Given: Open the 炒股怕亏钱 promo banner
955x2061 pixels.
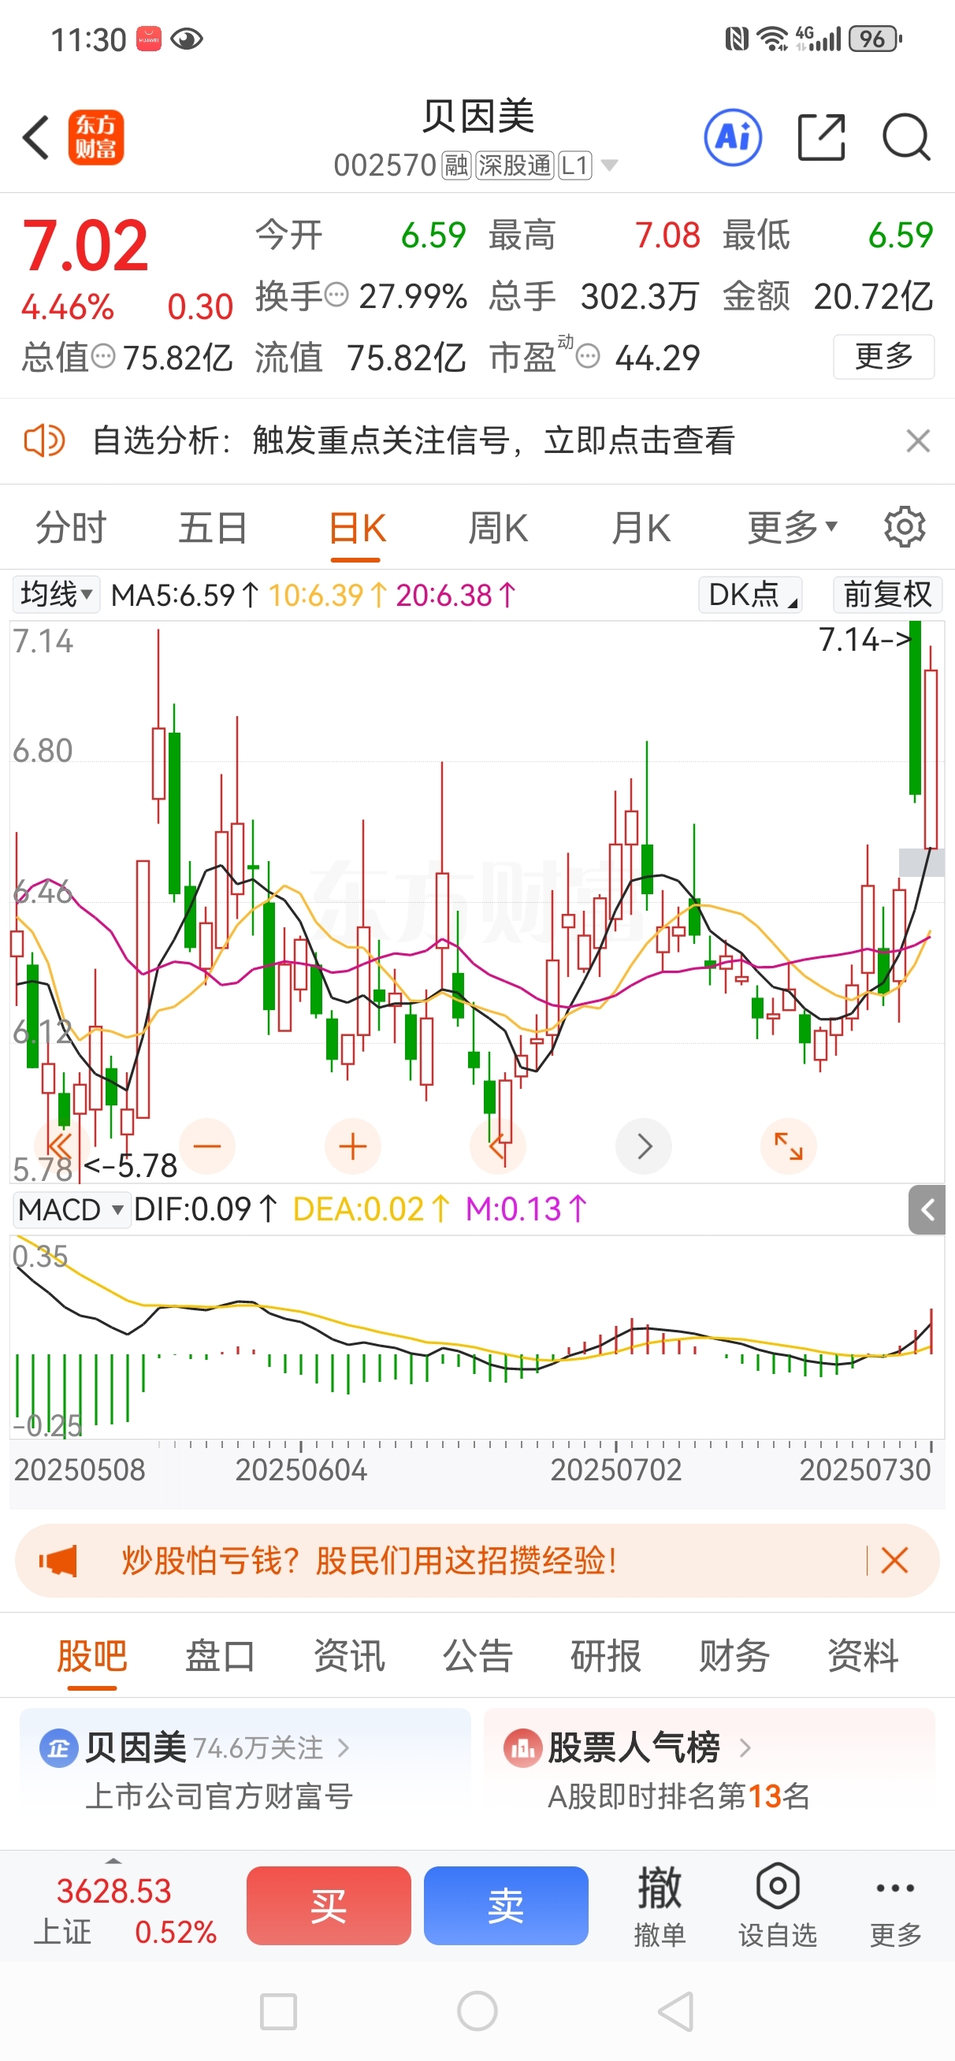Looking at the screenshot, I should click(x=476, y=1560).
